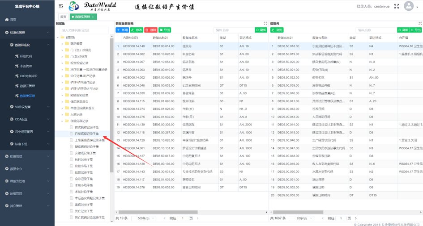
Task: Collapse the sidebar with the hamburger icon
Action: pos(61,6)
